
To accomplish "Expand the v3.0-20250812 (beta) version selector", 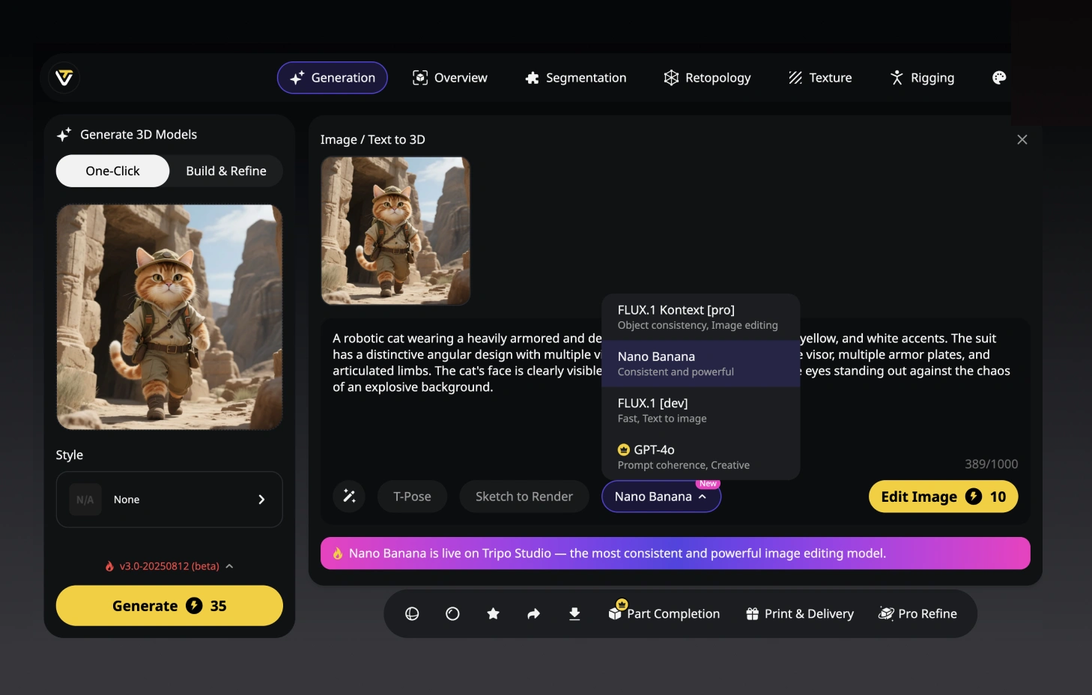I will [x=169, y=566].
